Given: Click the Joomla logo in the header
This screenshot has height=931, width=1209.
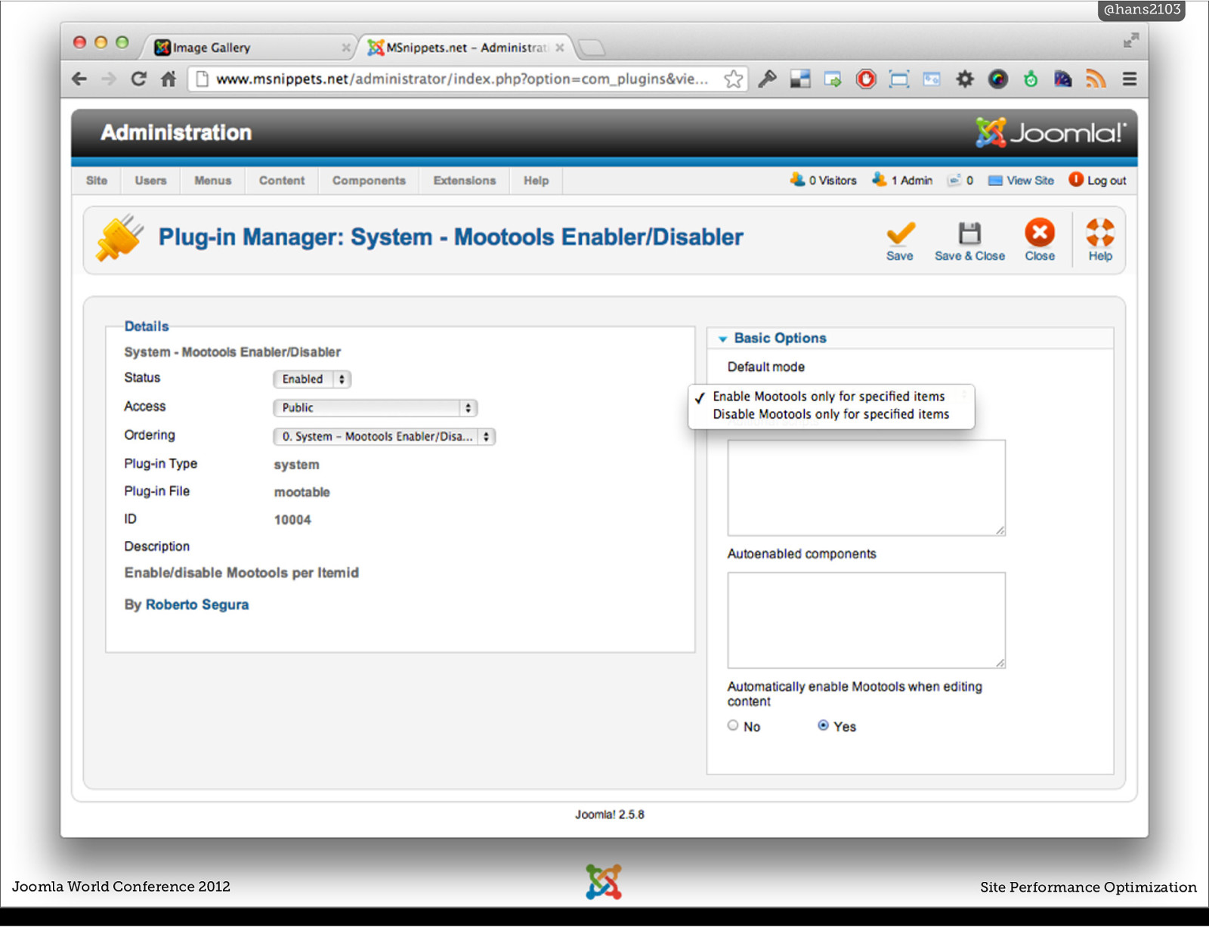Looking at the screenshot, I should [x=1050, y=132].
